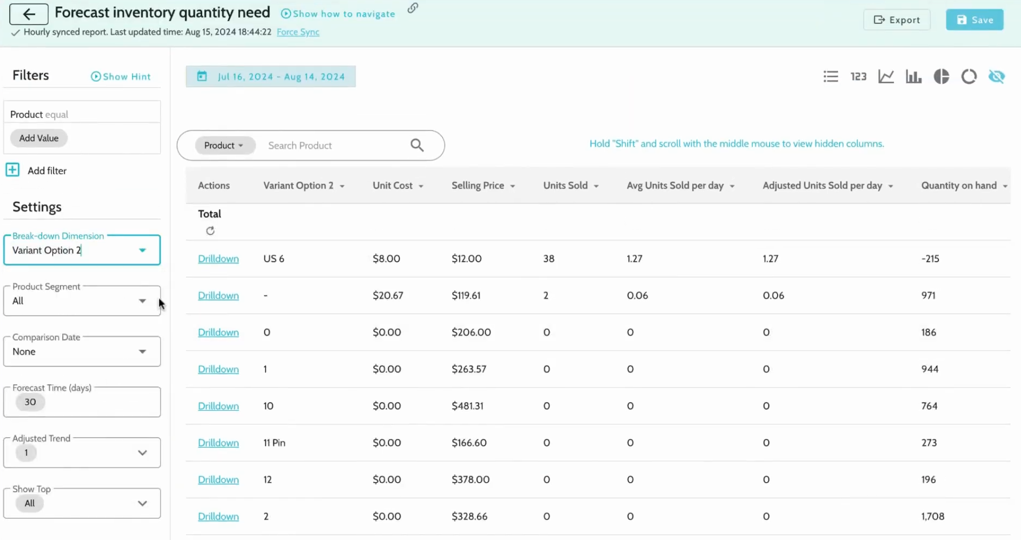The image size is (1021, 540).
Task: Open Quantity on hand column menu
Action: (x=1005, y=186)
